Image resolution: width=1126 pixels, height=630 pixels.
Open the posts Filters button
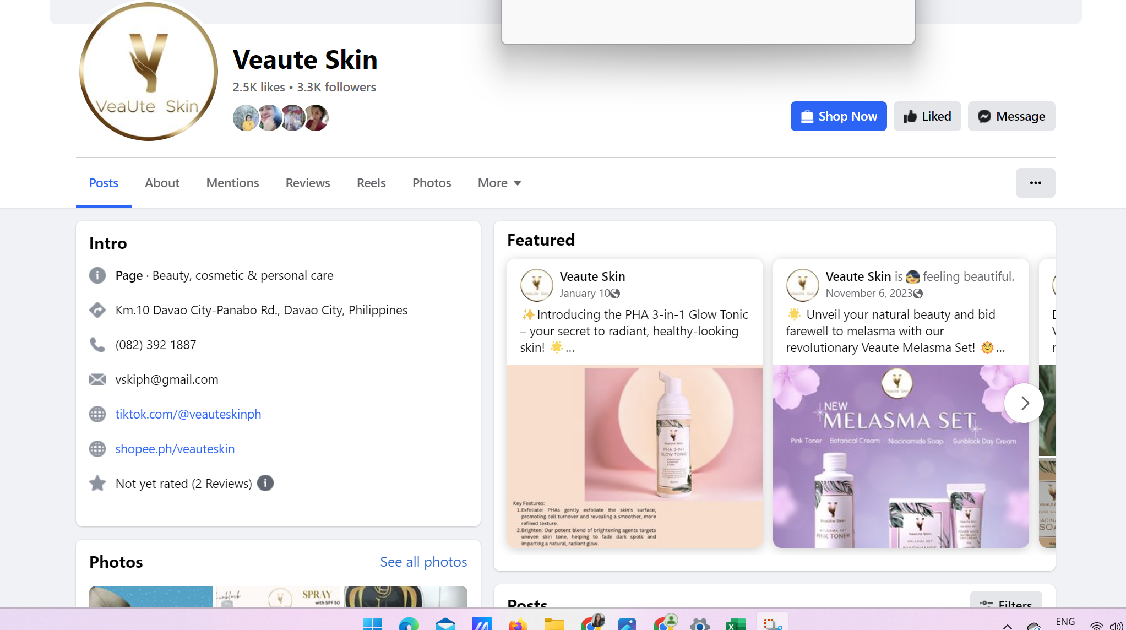(x=1006, y=603)
